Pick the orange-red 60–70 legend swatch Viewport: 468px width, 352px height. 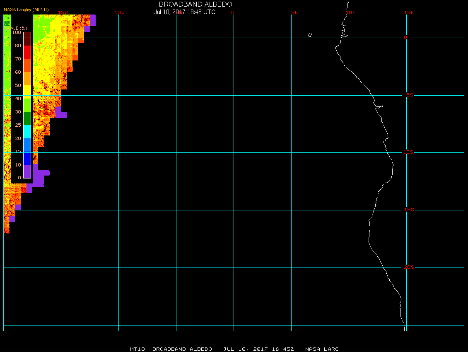[27, 65]
